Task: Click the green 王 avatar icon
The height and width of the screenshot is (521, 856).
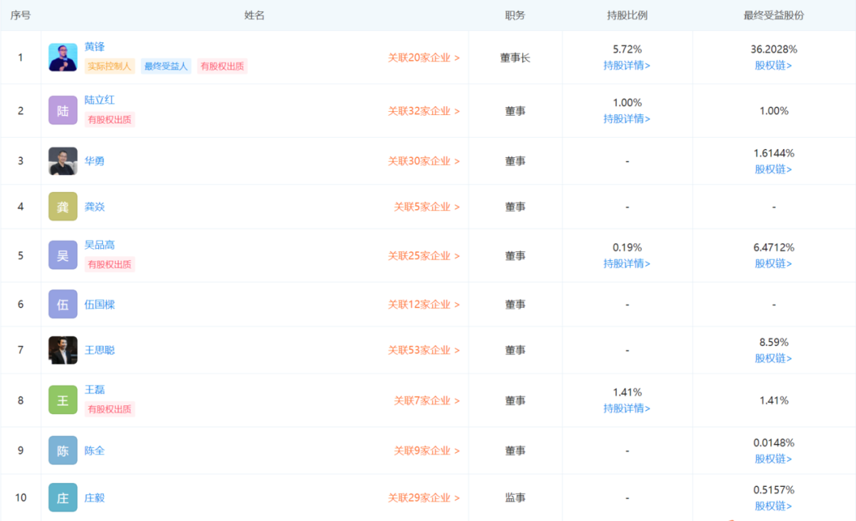Action: (63, 400)
